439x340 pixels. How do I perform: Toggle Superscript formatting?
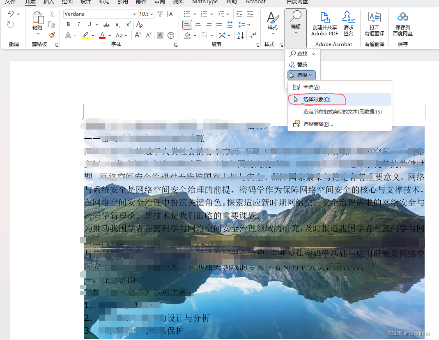click(128, 25)
